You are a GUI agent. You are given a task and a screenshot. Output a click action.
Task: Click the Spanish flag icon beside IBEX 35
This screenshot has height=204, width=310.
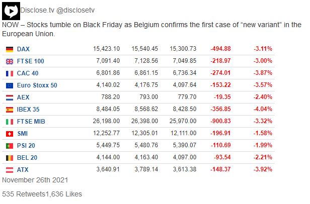[9, 109]
